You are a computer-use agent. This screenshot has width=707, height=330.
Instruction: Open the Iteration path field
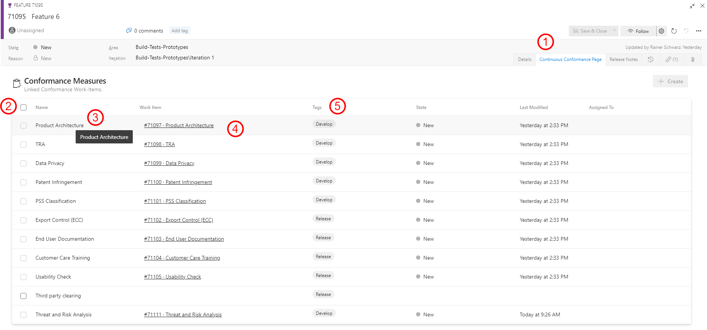tap(175, 58)
